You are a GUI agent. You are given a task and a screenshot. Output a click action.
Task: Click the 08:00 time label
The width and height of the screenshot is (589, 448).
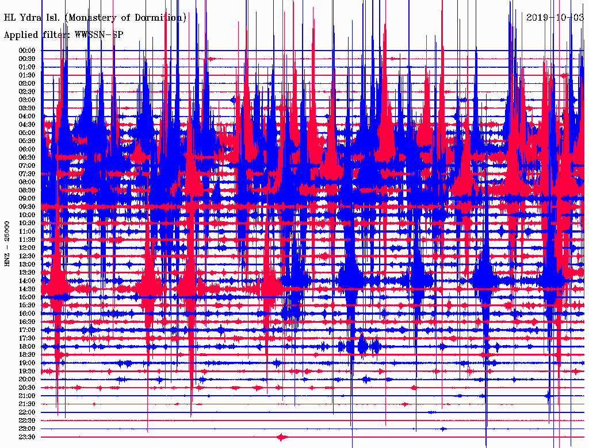click(27, 182)
